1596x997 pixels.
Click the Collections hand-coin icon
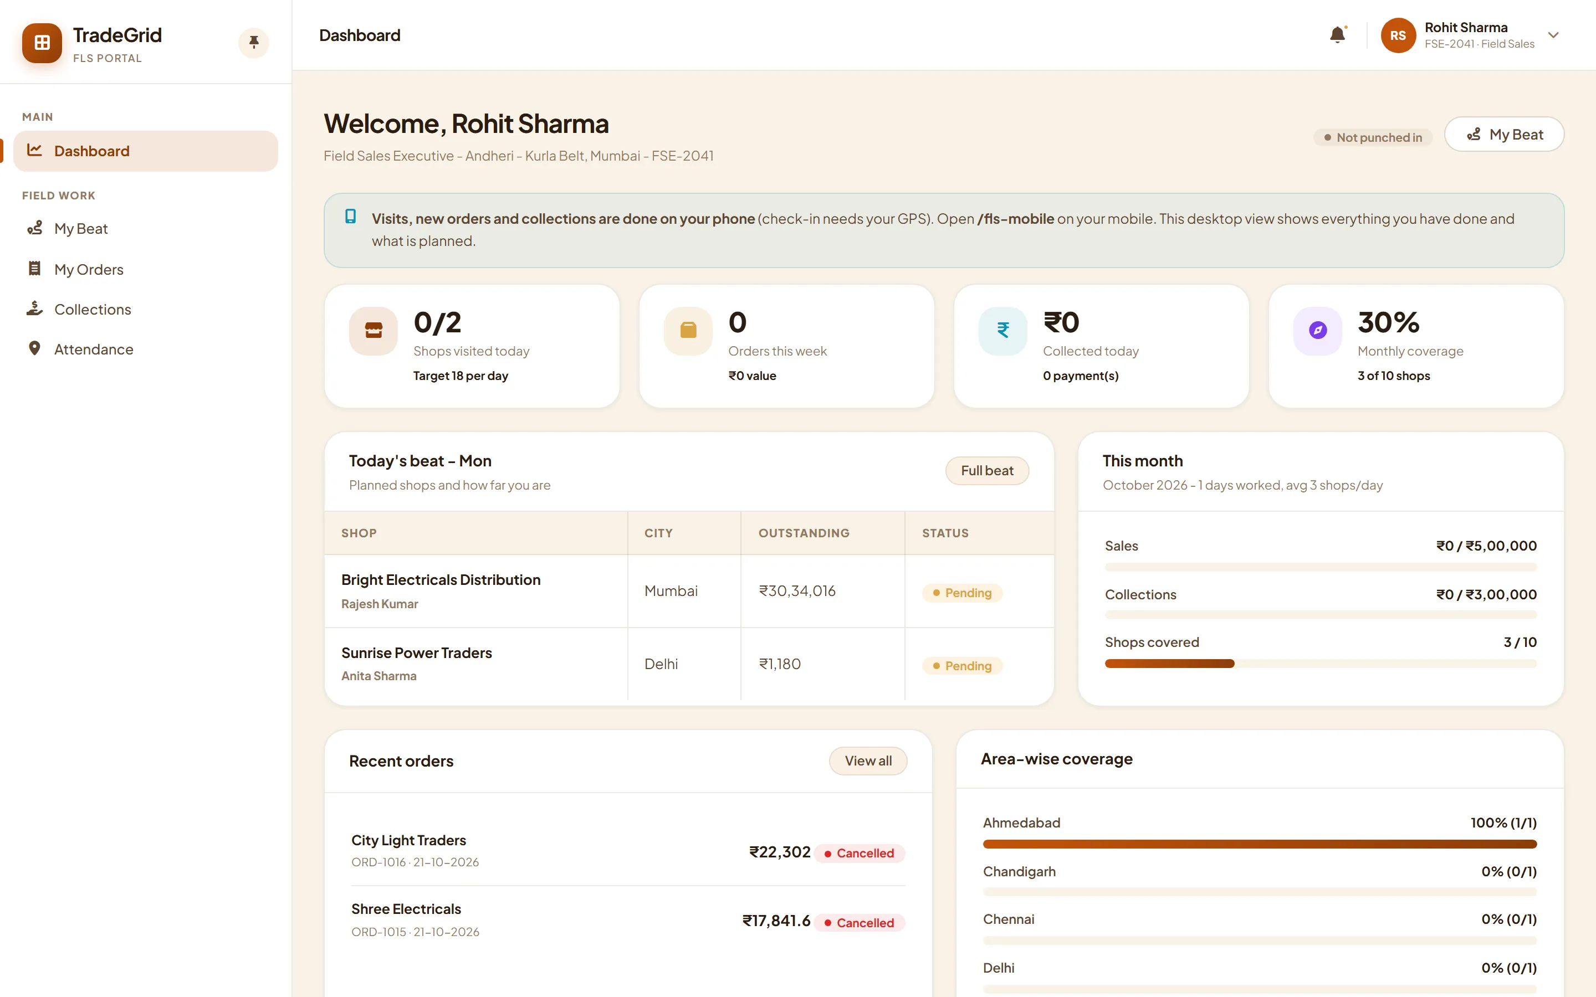[34, 309]
